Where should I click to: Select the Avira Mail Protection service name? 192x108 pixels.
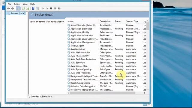tap(80, 52)
